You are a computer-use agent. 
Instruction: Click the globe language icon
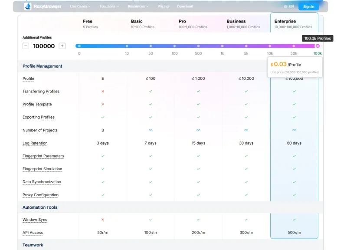point(285,7)
